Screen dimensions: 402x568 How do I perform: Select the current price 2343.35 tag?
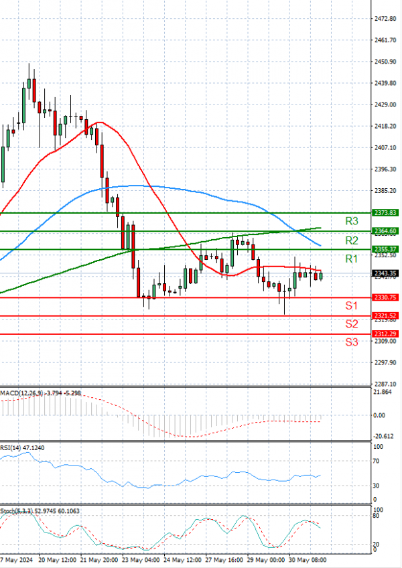click(385, 273)
